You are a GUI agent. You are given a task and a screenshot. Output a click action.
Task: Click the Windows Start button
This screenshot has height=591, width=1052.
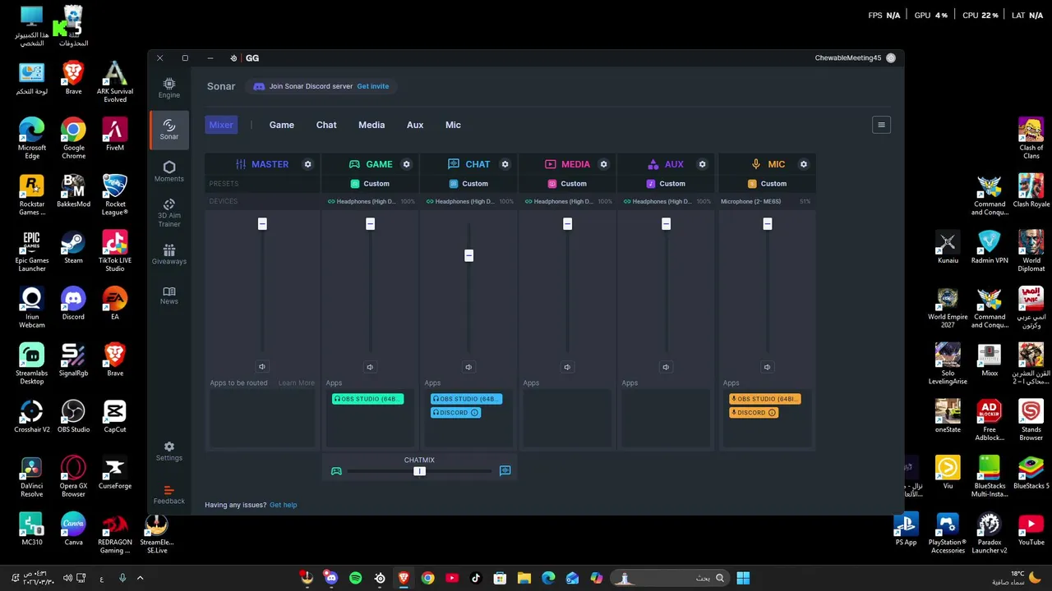[x=743, y=578]
